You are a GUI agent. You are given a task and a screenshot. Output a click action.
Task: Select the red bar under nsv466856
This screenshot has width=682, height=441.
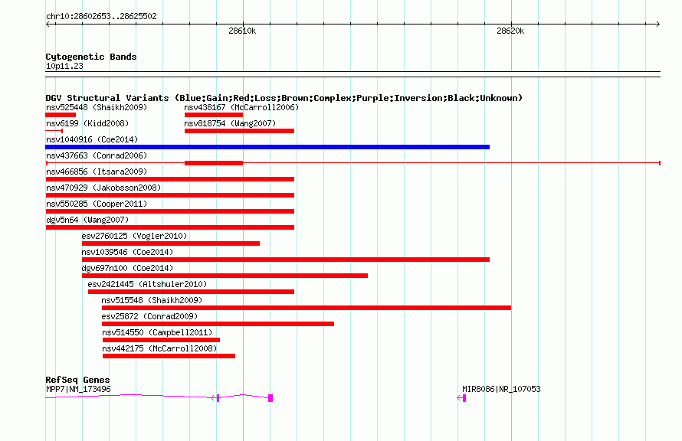coord(169,179)
